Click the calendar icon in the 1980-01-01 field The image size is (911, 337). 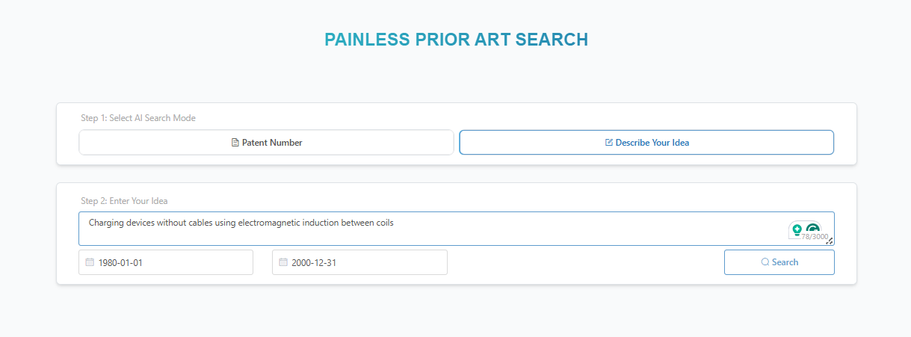click(90, 262)
